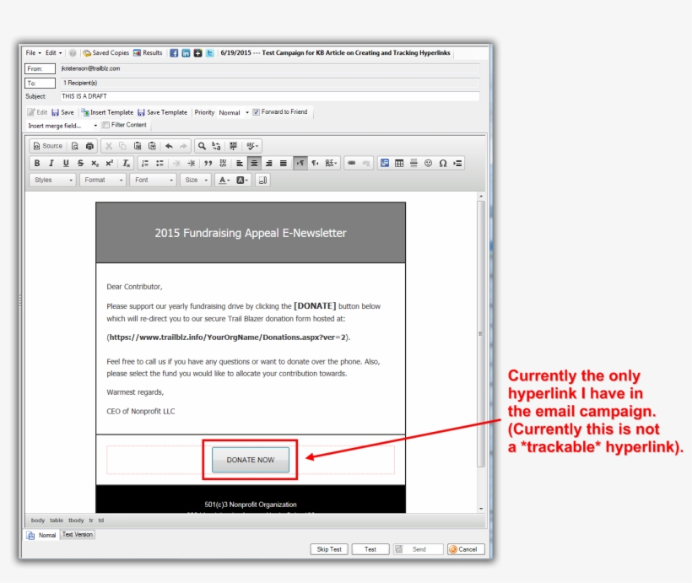This screenshot has height=583, width=692.
Task: Open the text color picker
Action: [x=222, y=180]
